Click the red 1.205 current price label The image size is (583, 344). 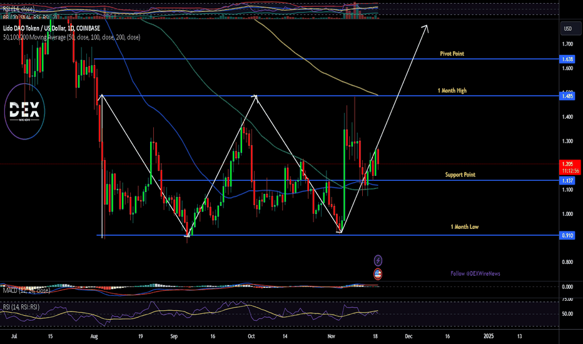click(570, 168)
